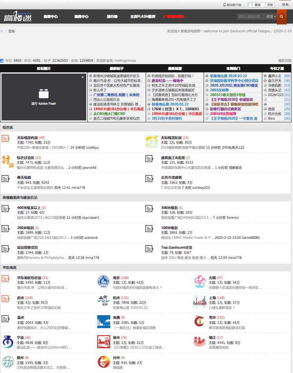Image resolution: width=293 pixels, height=373 pixels.
Task: Click the 建筑施工&监理 forum icon
Action: (150, 159)
